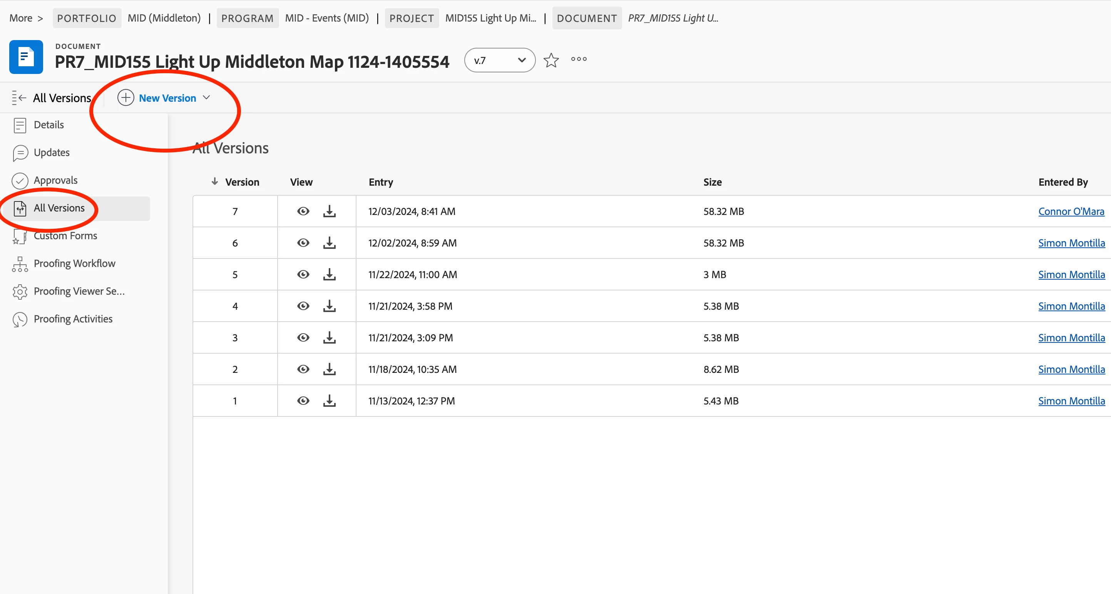Preview version 6 with eye icon
Screen dimensions: 1111x594
[x=303, y=243]
